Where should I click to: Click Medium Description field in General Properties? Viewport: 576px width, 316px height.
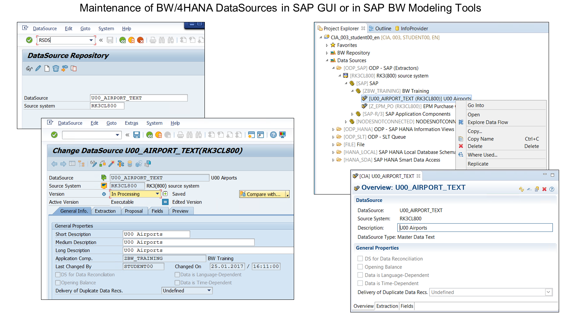pyautogui.click(x=189, y=242)
